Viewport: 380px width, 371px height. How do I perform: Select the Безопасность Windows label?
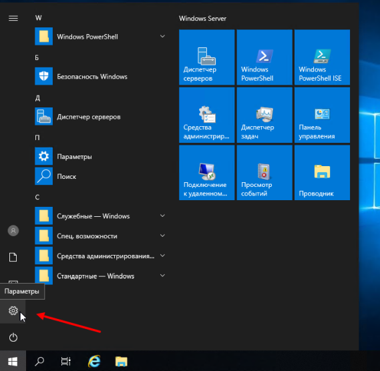coord(92,77)
